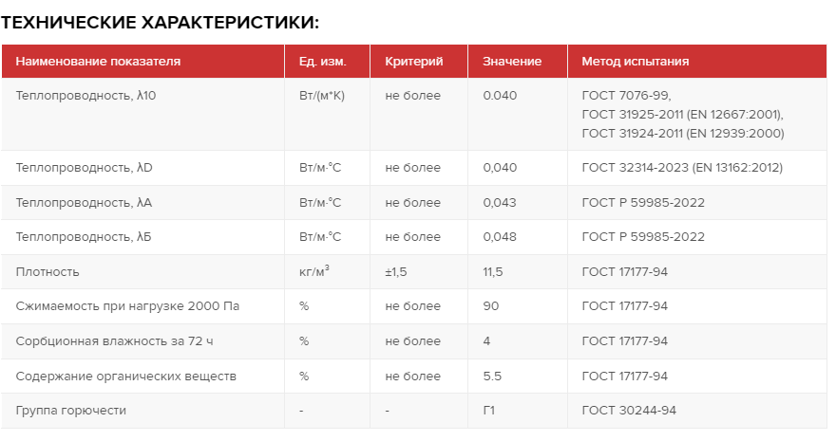
Task: Click the "кг/м³" unit cell
Action: (314, 271)
